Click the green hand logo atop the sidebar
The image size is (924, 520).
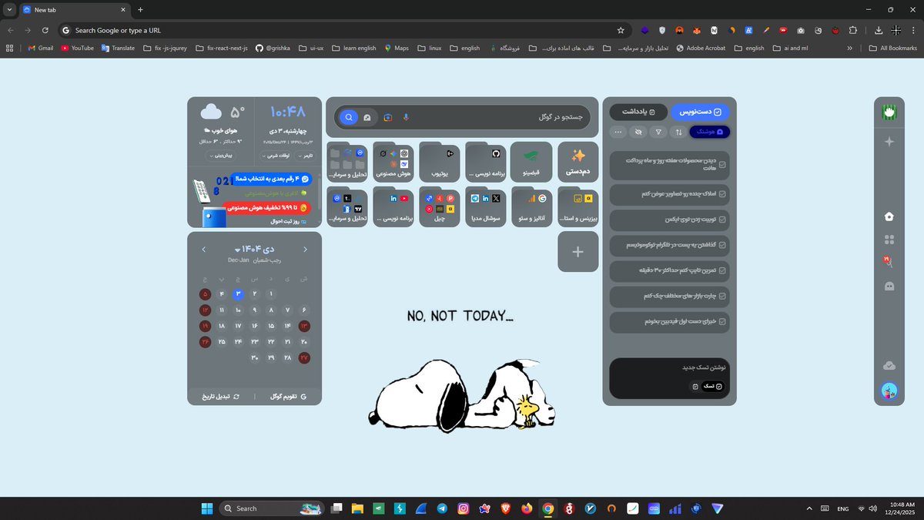pyautogui.click(x=889, y=112)
